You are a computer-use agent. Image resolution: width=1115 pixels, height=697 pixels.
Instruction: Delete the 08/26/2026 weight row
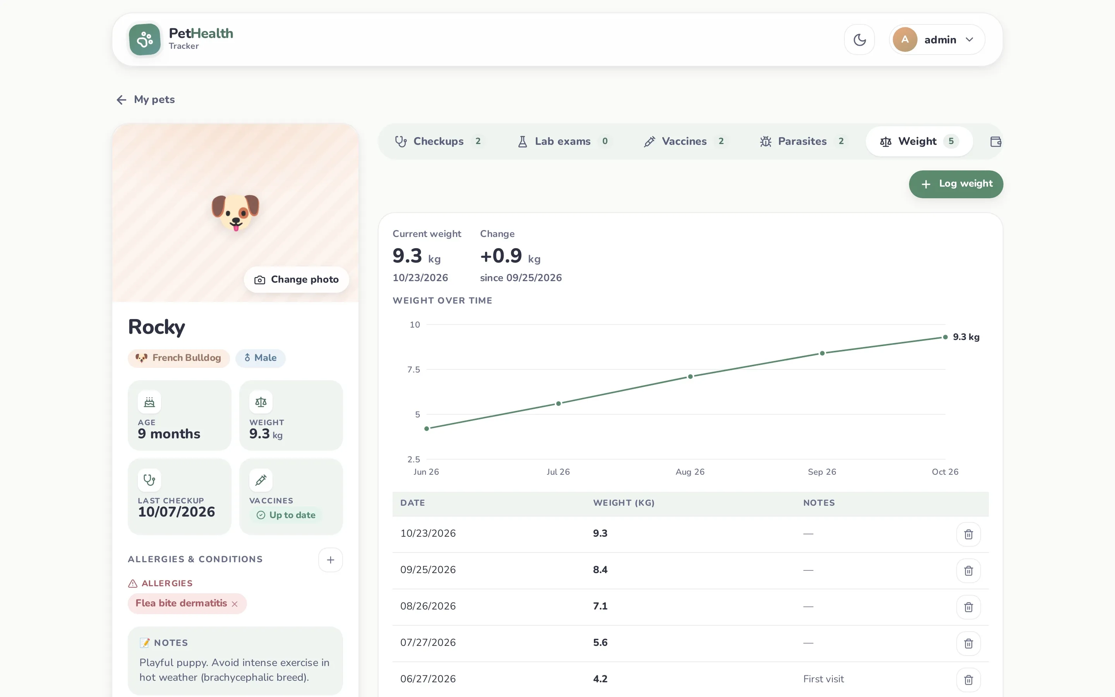pos(968,607)
